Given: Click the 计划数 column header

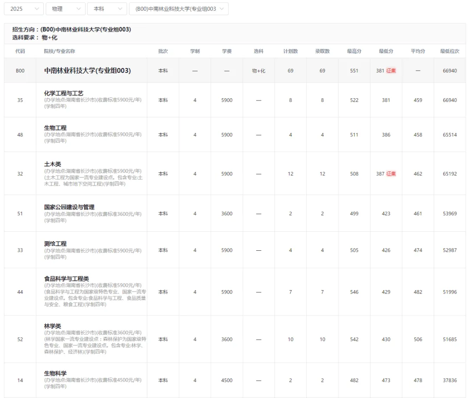Looking at the screenshot, I should pos(290,51).
